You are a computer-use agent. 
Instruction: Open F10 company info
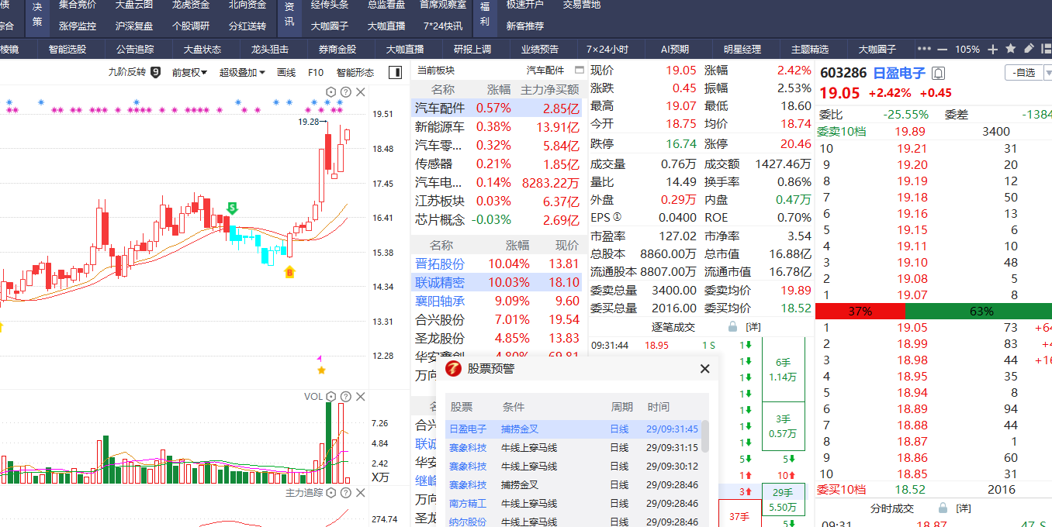[316, 73]
